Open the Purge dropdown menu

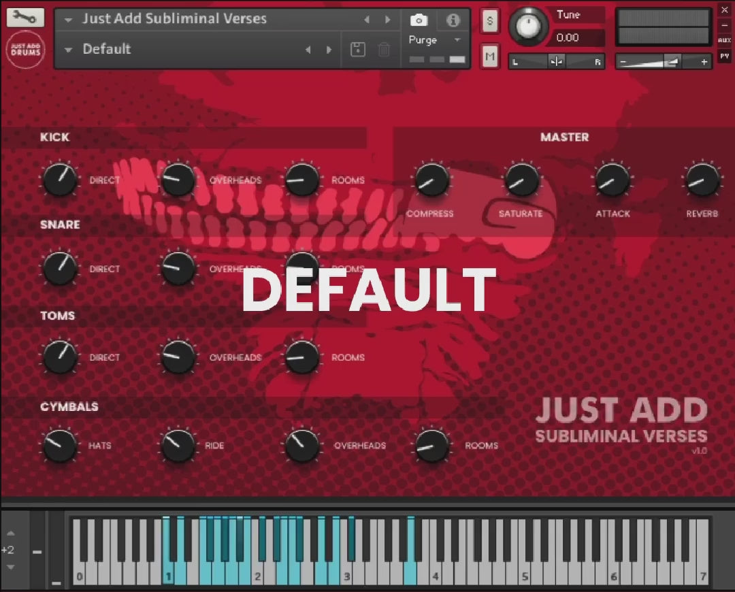click(x=435, y=40)
